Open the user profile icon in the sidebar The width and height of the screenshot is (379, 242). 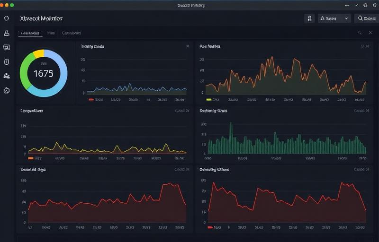click(x=7, y=33)
